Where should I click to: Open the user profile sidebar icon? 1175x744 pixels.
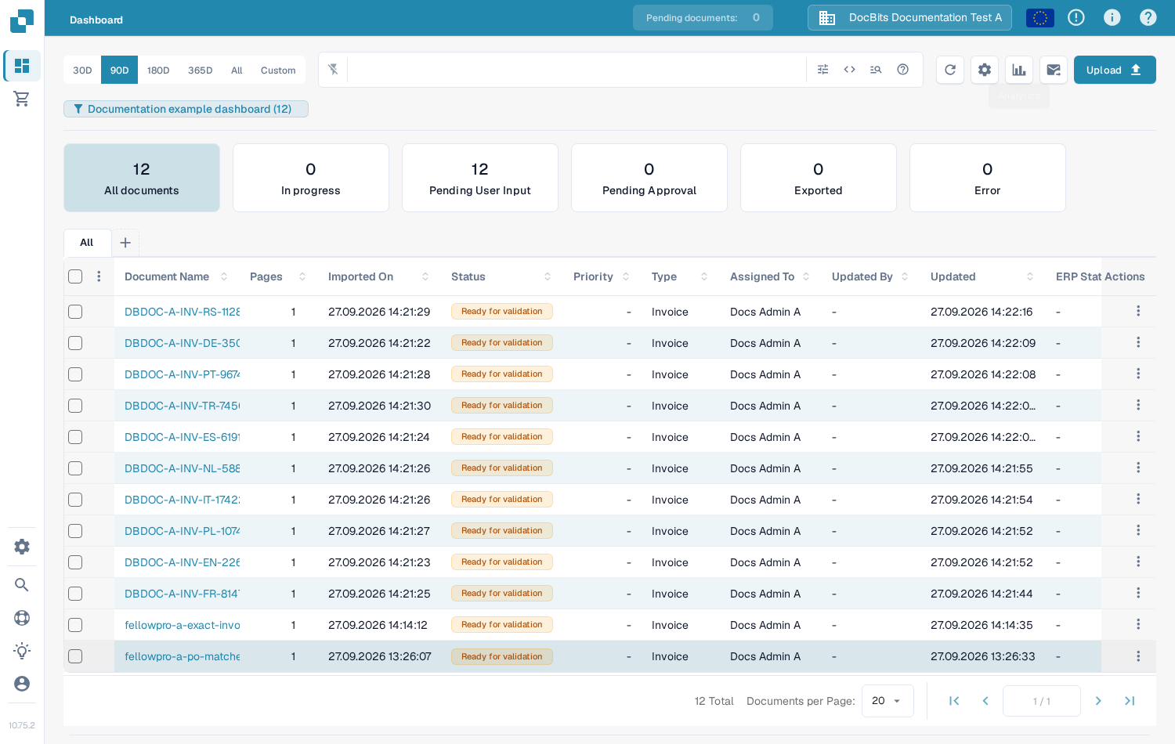(x=22, y=684)
